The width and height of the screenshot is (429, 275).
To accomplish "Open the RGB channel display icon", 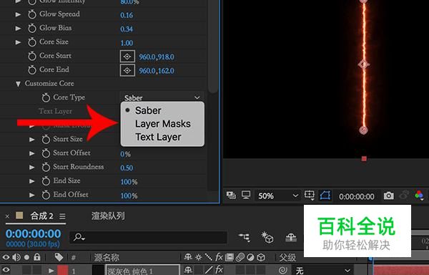I will (x=419, y=196).
